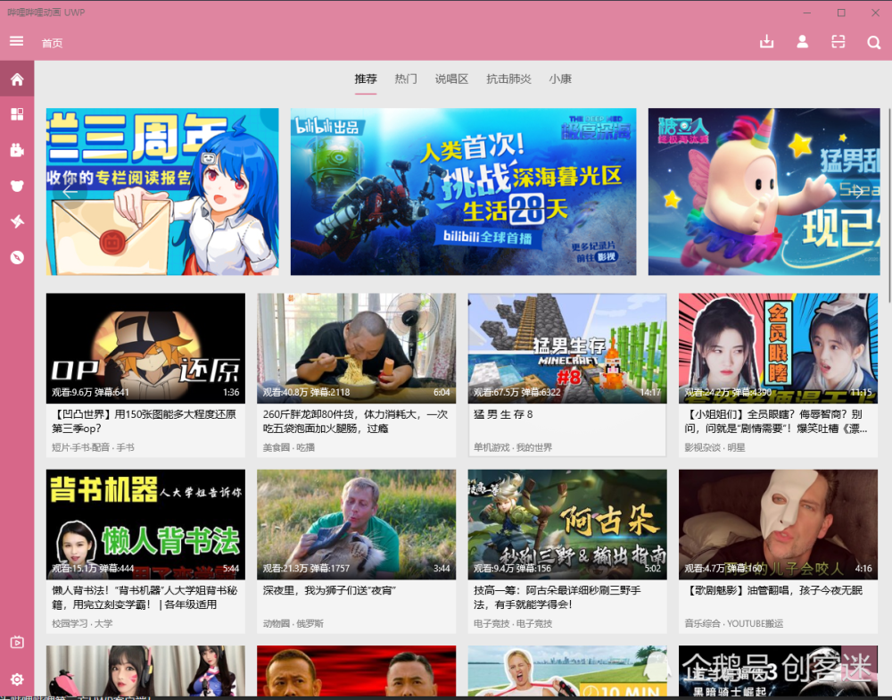Click title 技高一筹：阿古朵最详细秒刷三野手法
The width and height of the screenshot is (892, 700).
557,597
